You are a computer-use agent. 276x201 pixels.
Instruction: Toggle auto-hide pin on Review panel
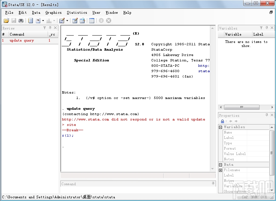coord(50,28)
